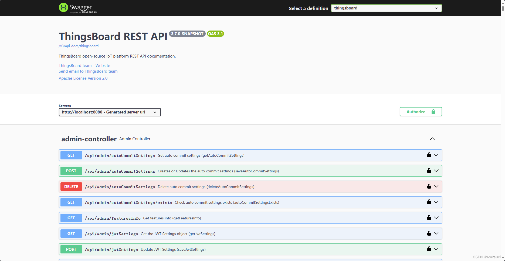The height and width of the screenshot is (261, 505).
Task: Click 'Update JWT Settings (saveJwtSettings)' text
Action: tap(173, 249)
